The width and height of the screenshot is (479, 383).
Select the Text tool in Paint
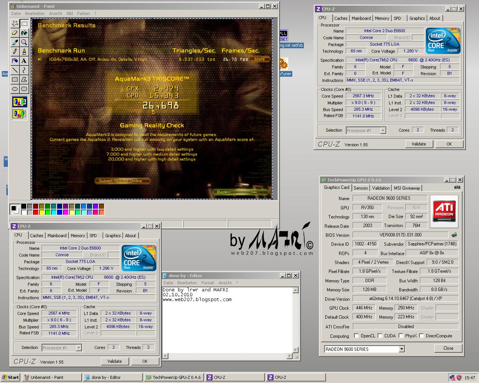coord(24,61)
